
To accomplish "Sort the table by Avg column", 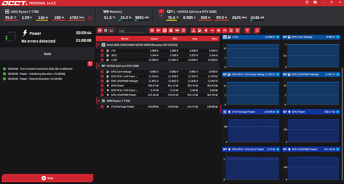I will pyautogui.click(x=194, y=39).
